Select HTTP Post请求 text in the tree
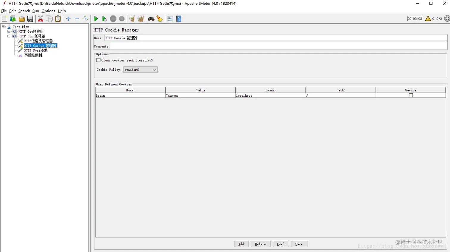The image size is (450, 252). 36,51
